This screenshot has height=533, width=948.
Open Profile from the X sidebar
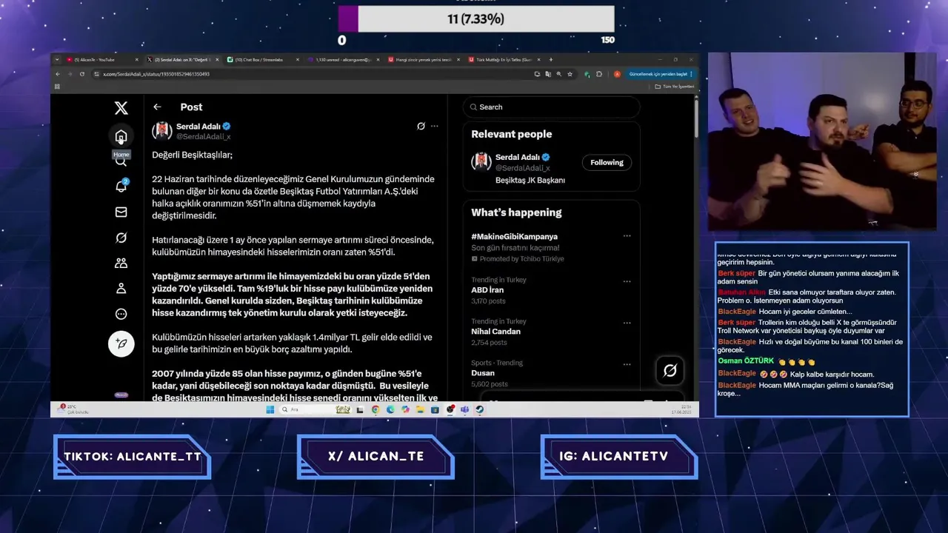pos(121,289)
